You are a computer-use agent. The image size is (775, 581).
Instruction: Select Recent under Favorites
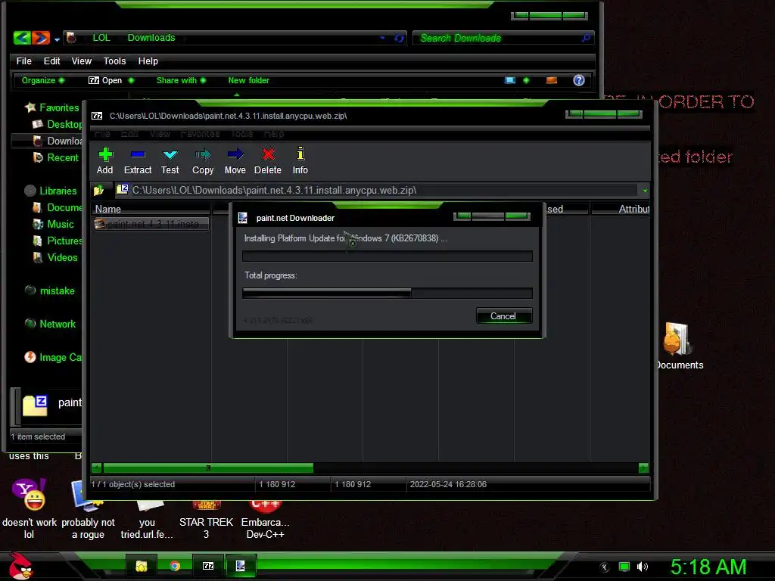point(55,157)
